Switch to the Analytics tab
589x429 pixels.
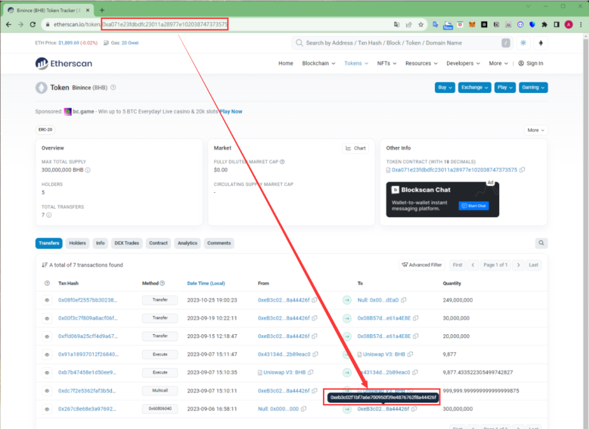[x=187, y=243]
